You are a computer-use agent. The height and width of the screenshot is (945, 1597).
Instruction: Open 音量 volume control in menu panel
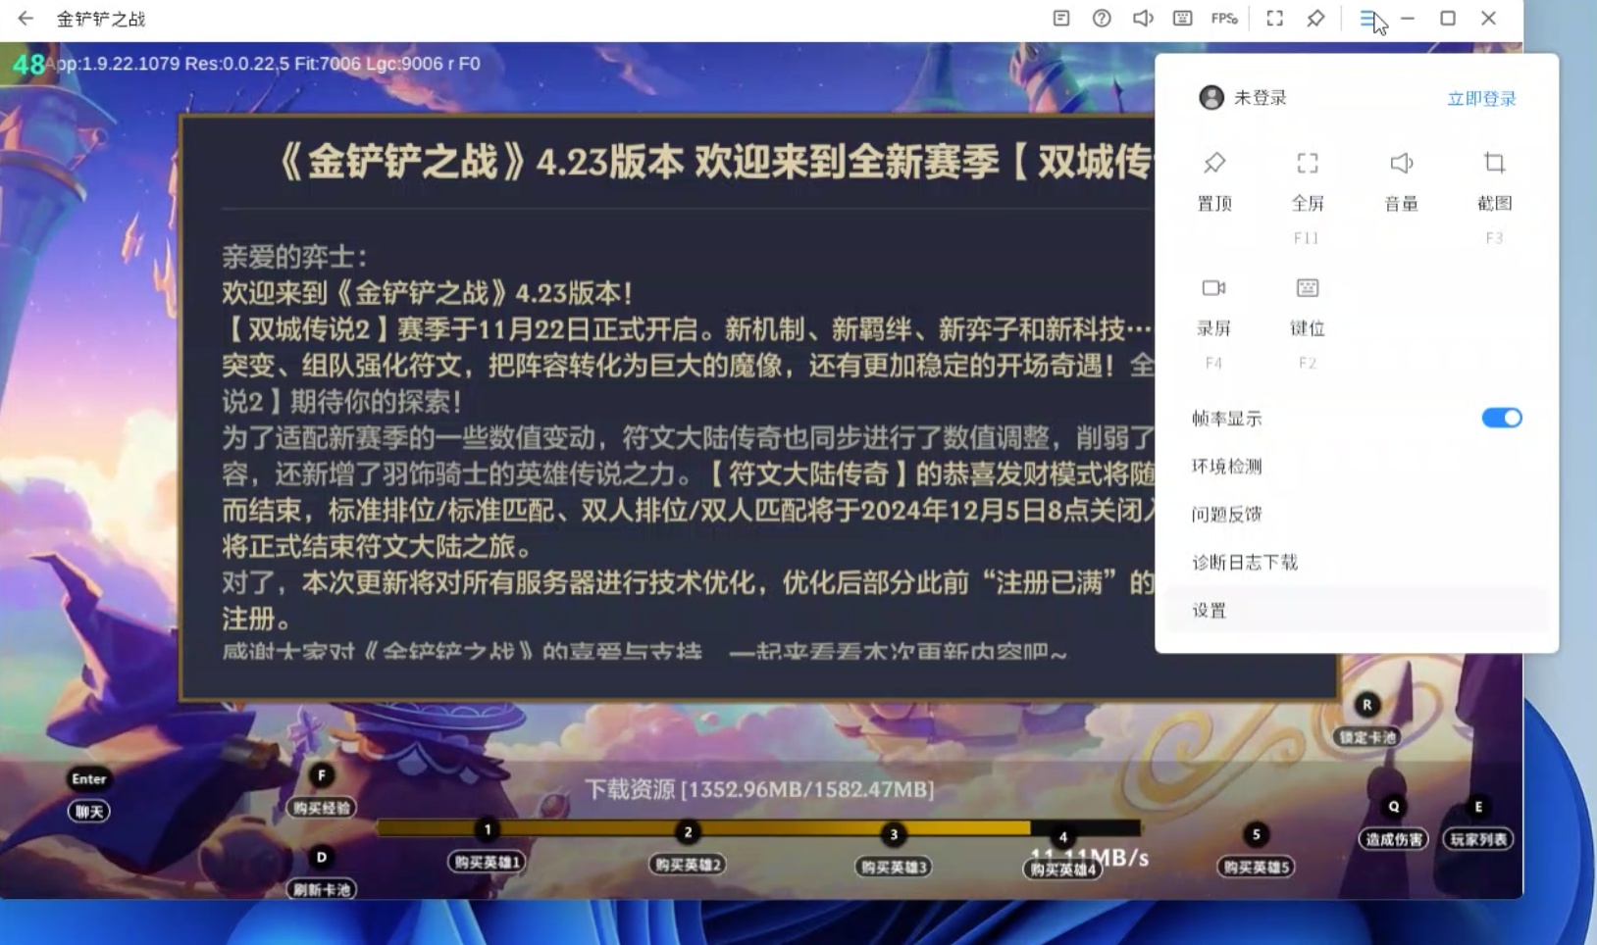coord(1401,181)
